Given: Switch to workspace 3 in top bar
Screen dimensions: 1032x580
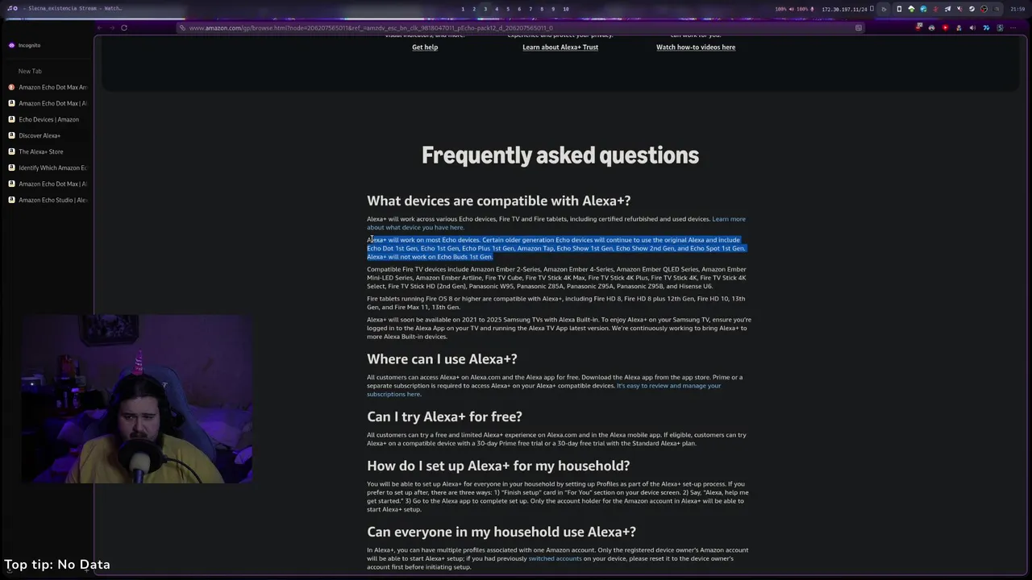Looking at the screenshot, I should [485, 9].
